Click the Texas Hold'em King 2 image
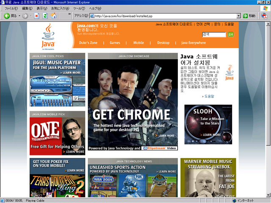 click(58, 186)
